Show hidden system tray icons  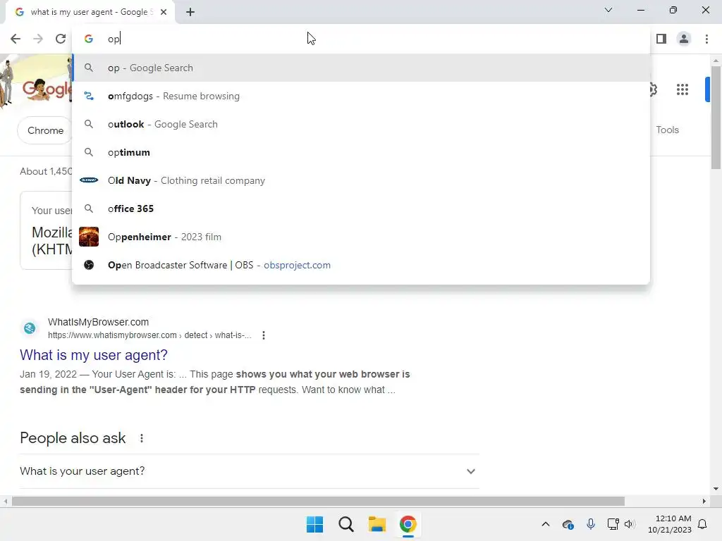pyautogui.click(x=546, y=524)
